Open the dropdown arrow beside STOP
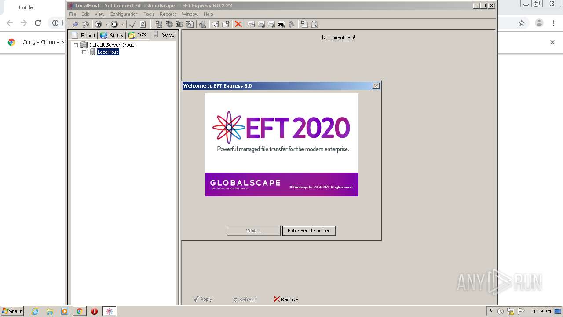 coord(122,24)
